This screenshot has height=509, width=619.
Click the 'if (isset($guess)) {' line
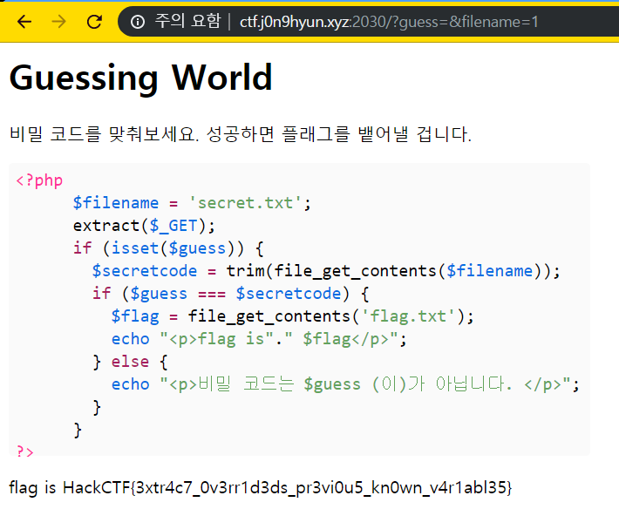pyautogui.click(x=168, y=248)
